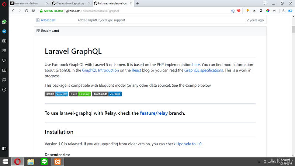Toggle the sidebar panel at the bottom left
Image resolution: width=295 pixels, height=166 pixels.
point(4,149)
